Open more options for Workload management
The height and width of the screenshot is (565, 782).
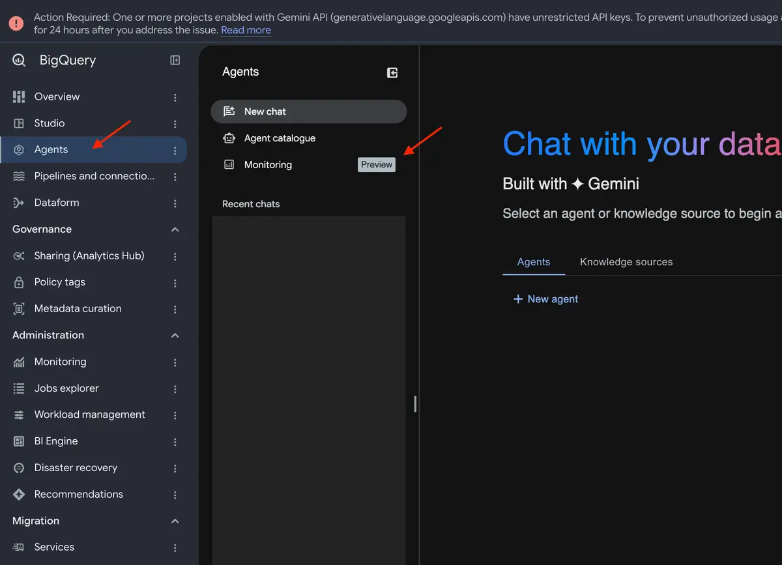[x=175, y=415]
